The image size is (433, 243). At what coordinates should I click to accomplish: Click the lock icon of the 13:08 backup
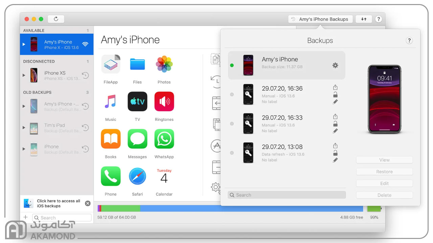pyautogui.click(x=335, y=153)
